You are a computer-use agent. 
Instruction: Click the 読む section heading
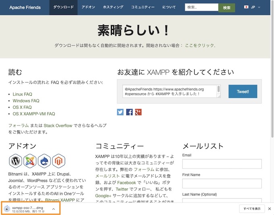pos(15,72)
